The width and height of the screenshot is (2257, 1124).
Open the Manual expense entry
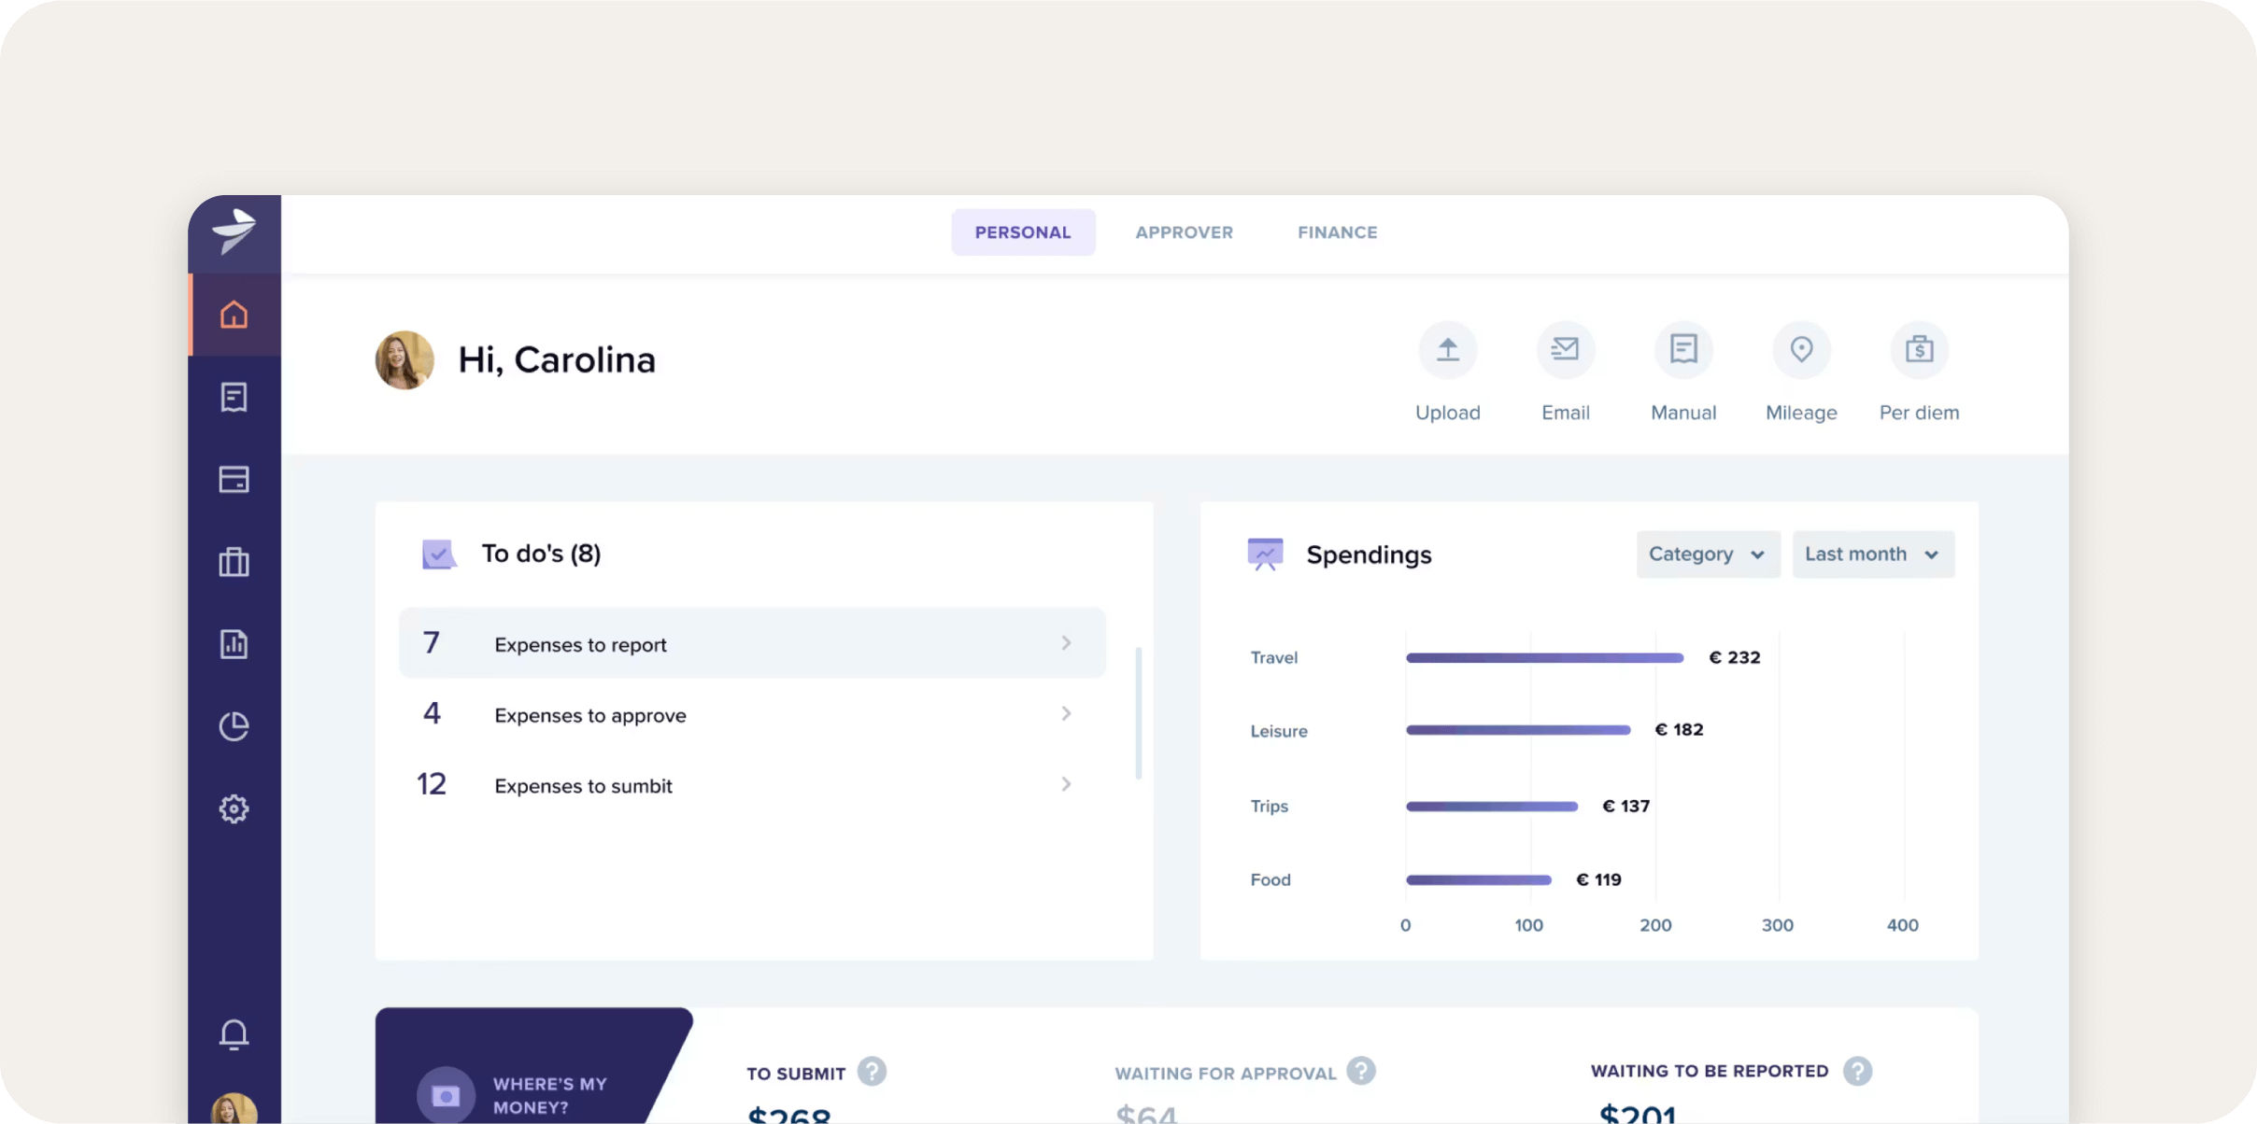pyautogui.click(x=1682, y=349)
